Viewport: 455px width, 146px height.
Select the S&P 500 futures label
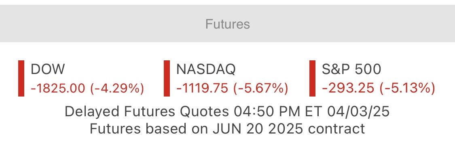351,69
